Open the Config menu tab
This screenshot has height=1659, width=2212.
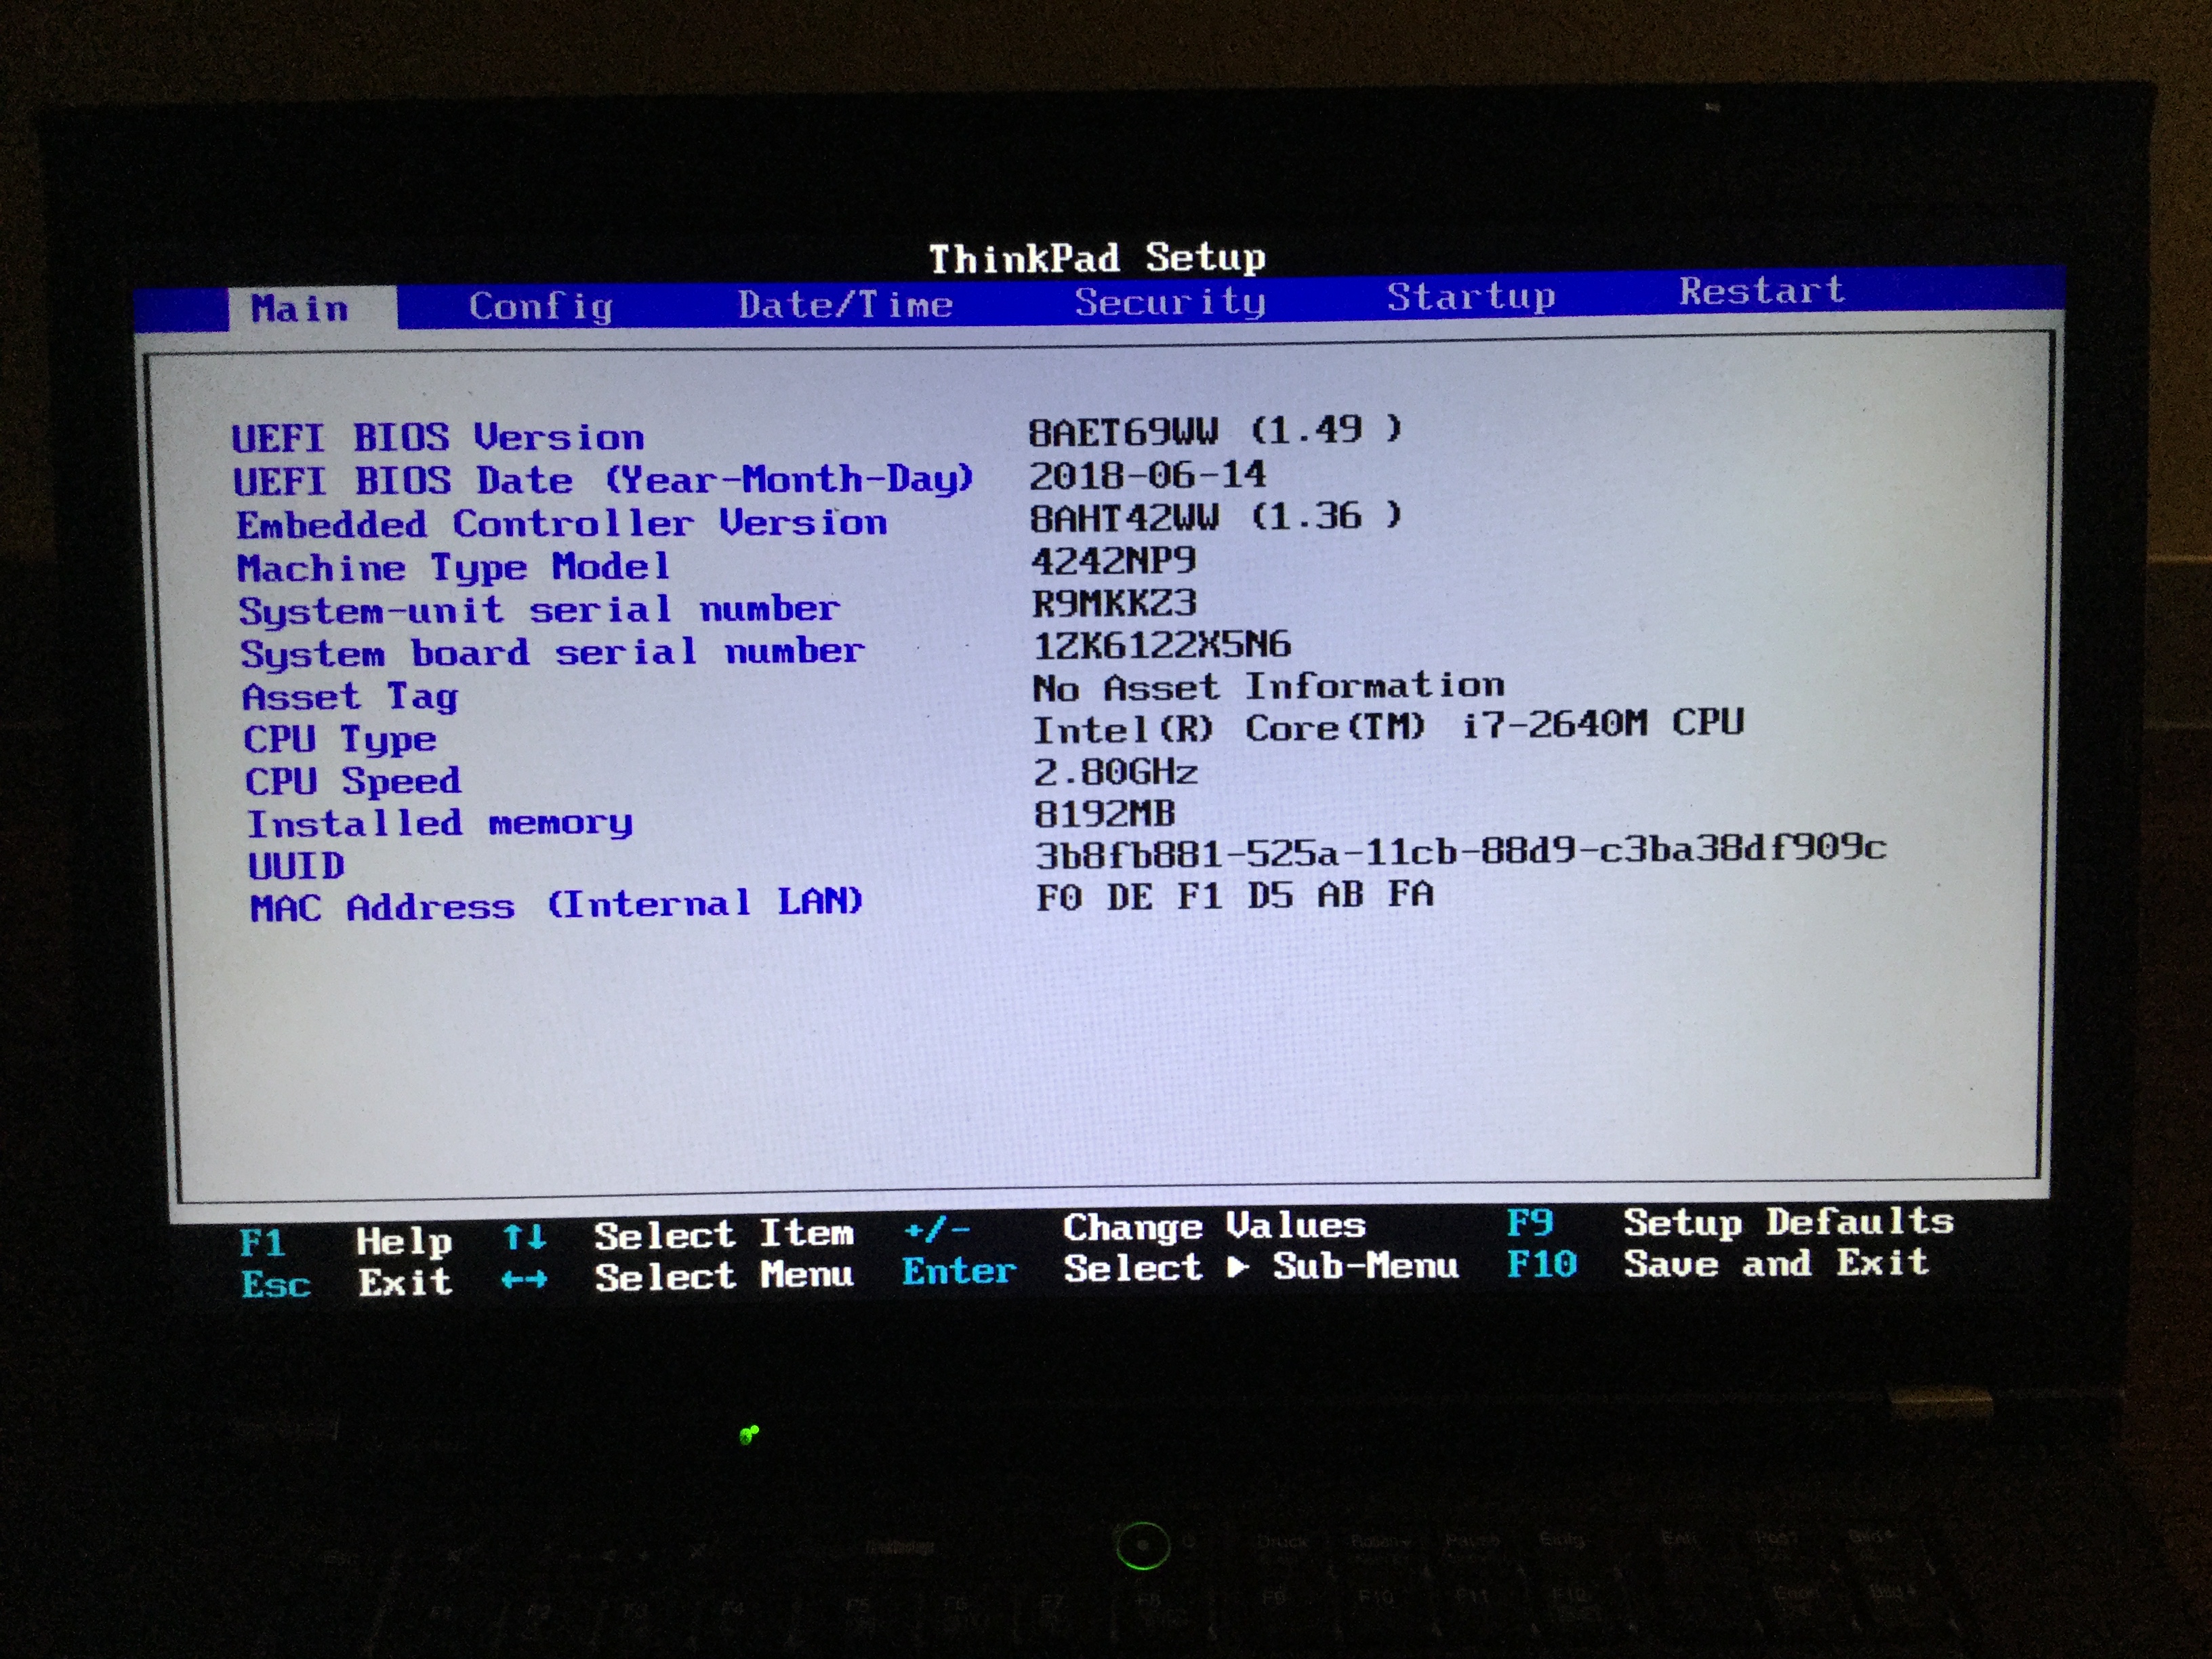(540, 306)
